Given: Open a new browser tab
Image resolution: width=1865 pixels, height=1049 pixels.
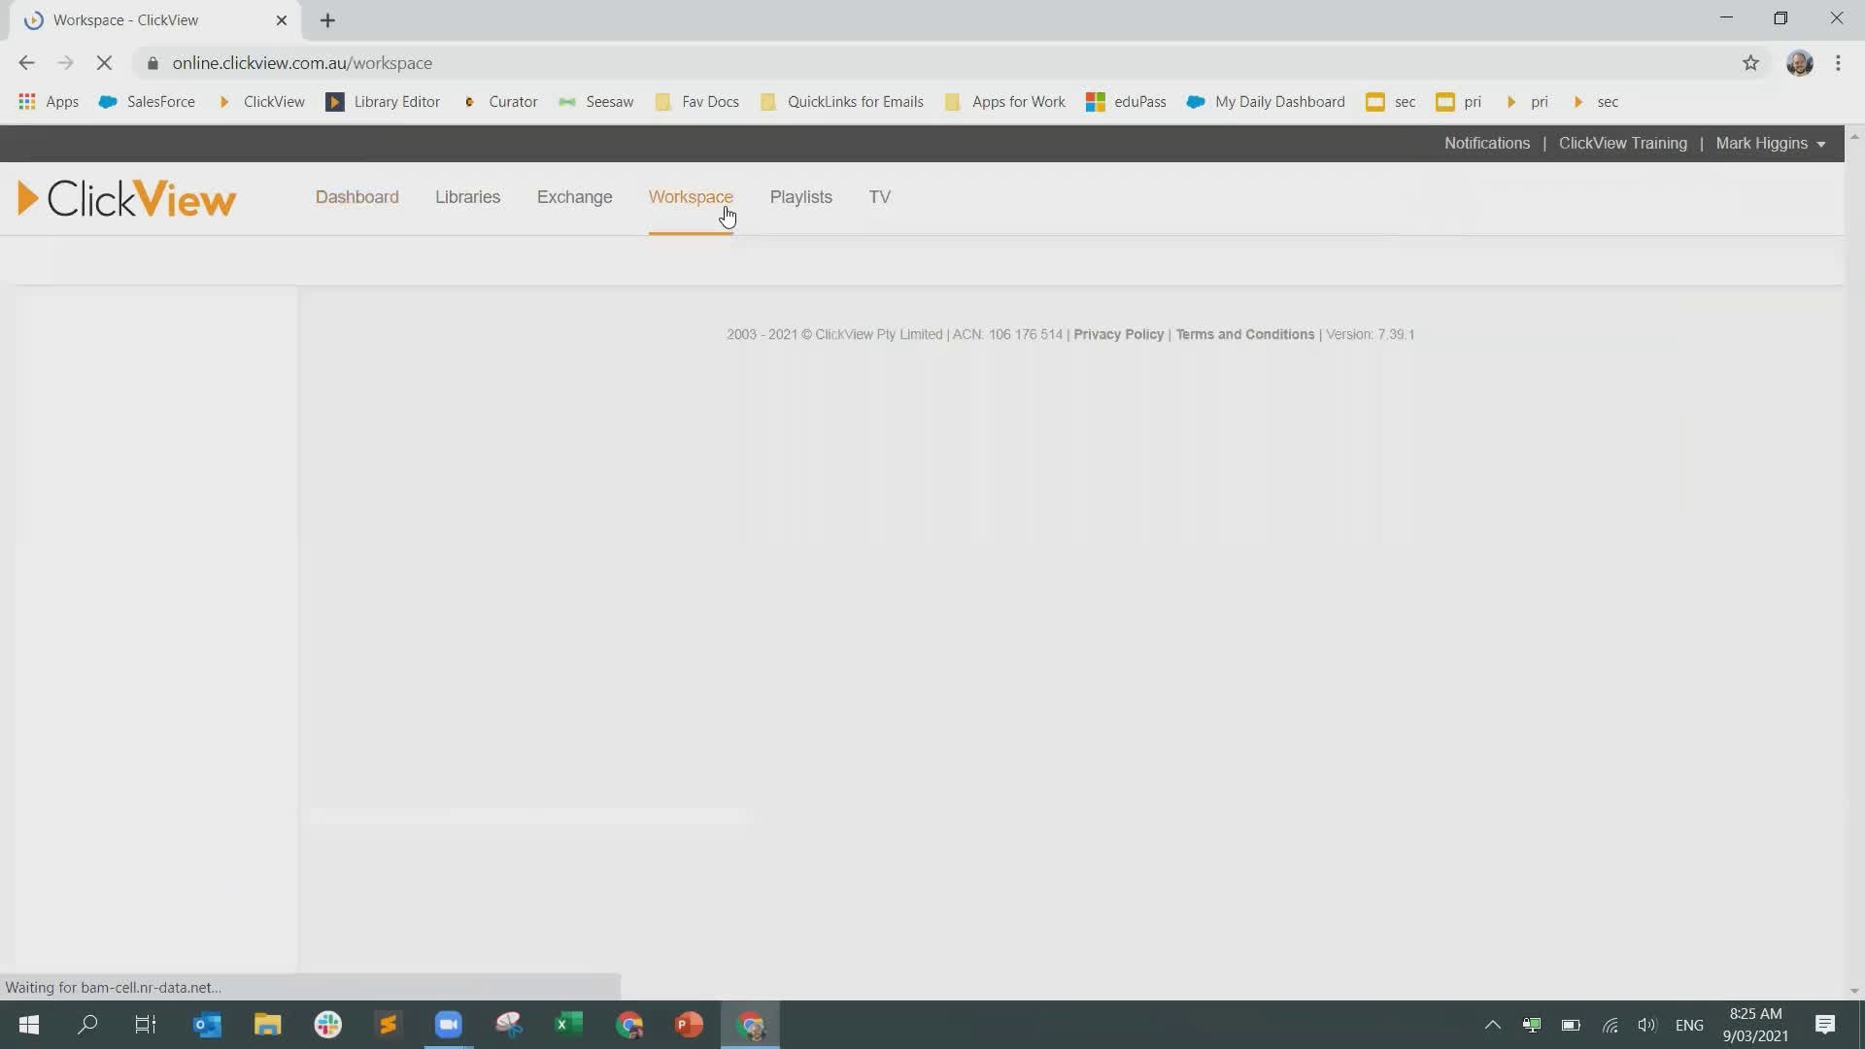Looking at the screenshot, I should click(327, 20).
